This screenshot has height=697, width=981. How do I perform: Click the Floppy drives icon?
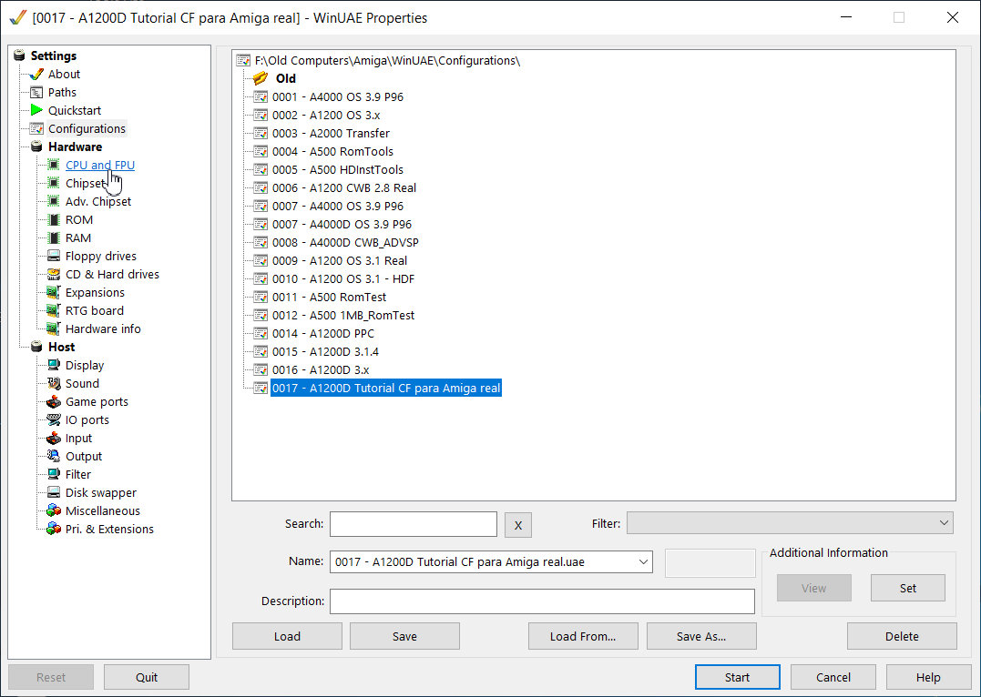54,256
